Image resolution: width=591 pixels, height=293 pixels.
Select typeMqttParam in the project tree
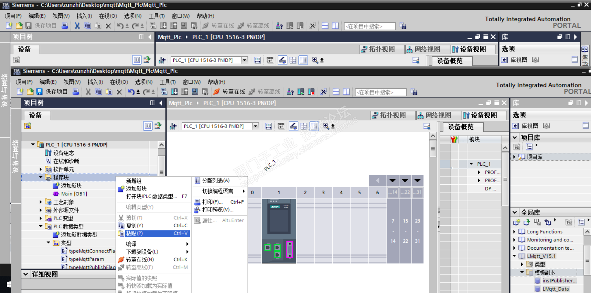click(x=86, y=259)
